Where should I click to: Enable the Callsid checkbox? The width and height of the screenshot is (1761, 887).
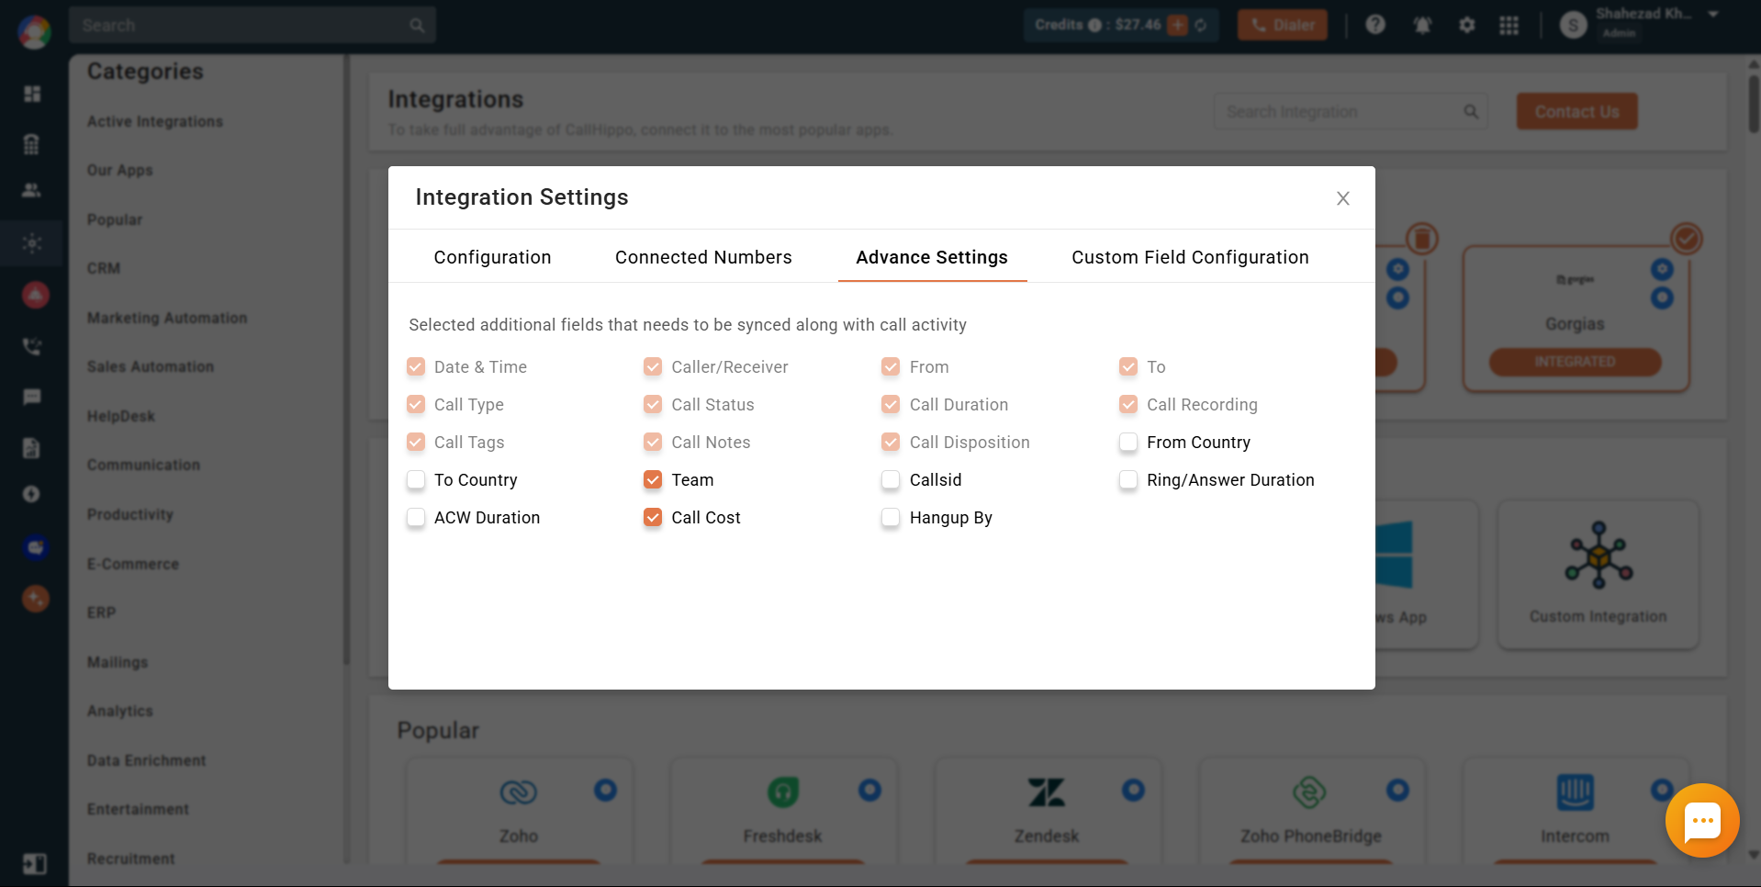click(891, 480)
